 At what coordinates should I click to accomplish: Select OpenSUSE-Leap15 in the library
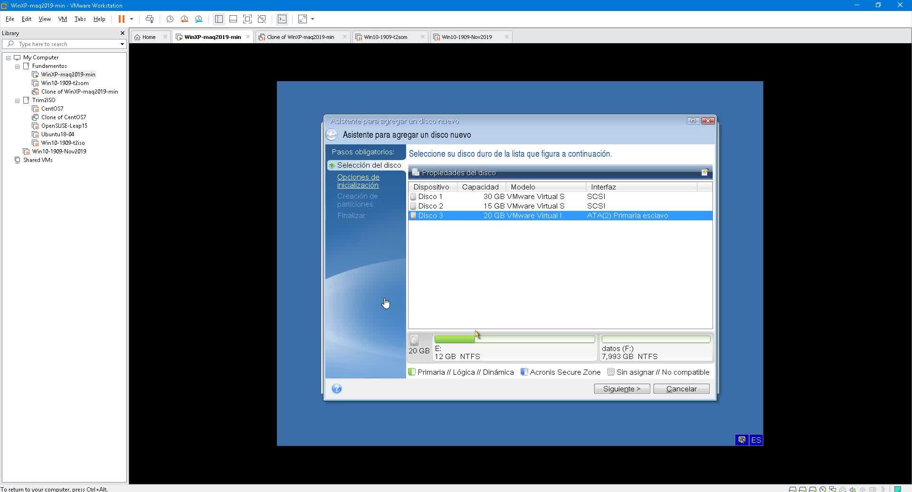(x=64, y=126)
